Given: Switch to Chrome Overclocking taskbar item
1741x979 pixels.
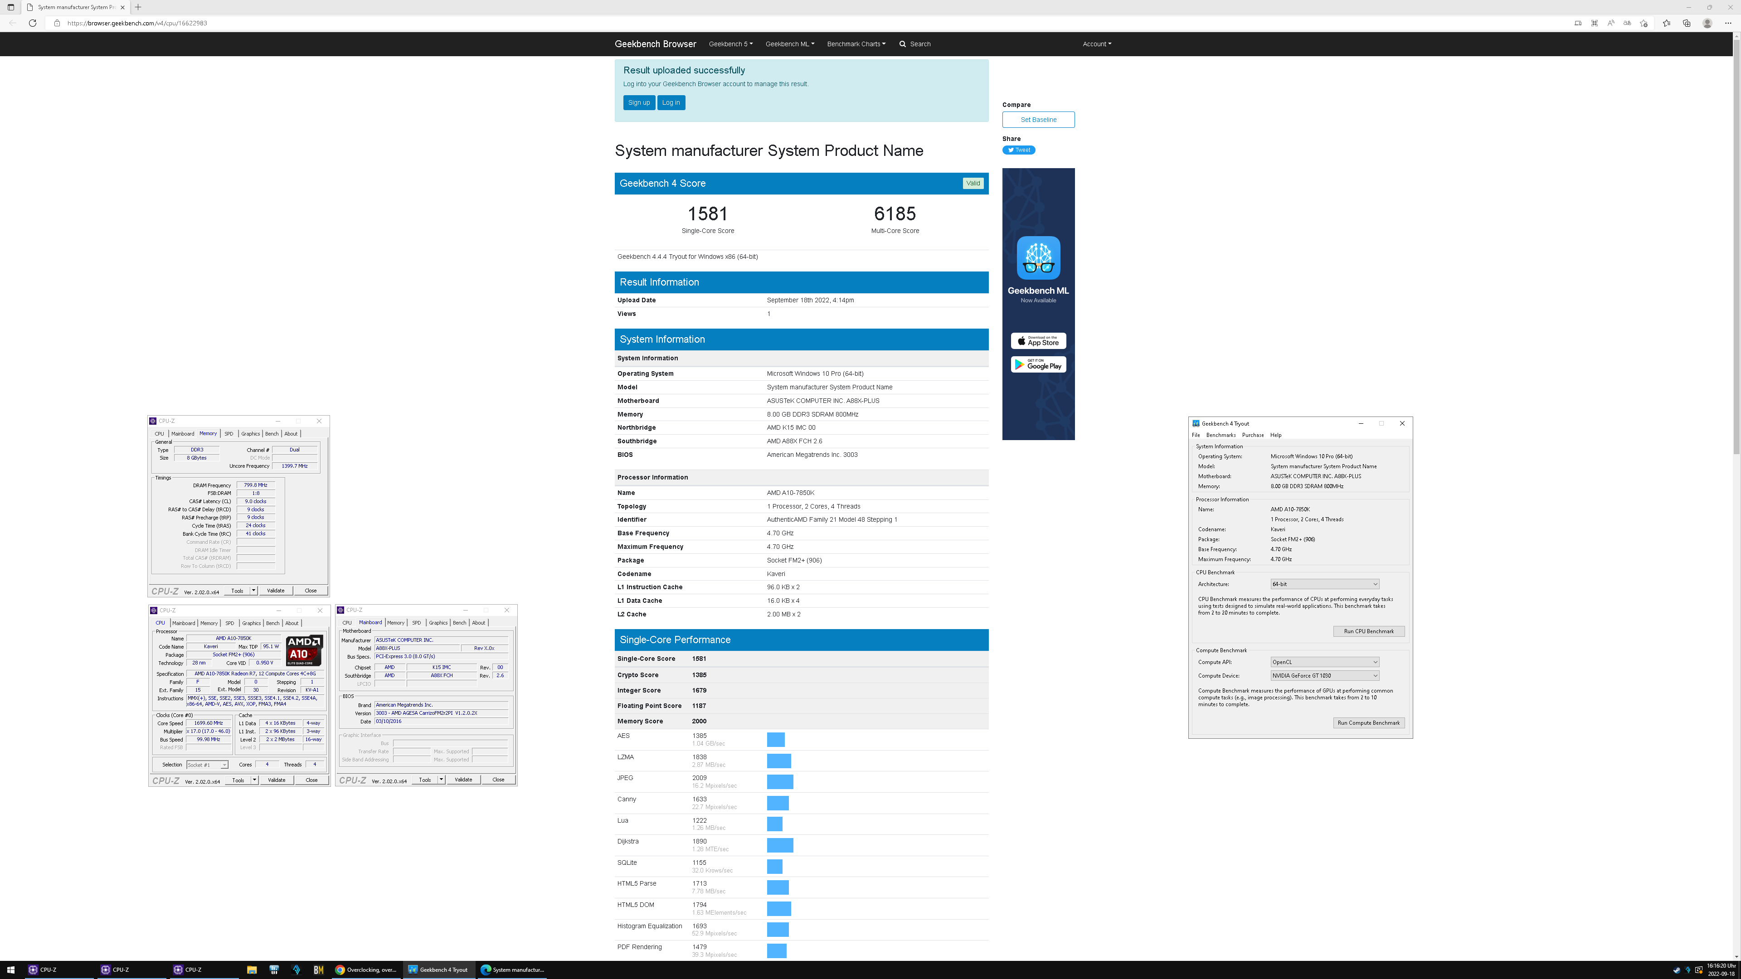Looking at the screenshot, I should (367, 969).
